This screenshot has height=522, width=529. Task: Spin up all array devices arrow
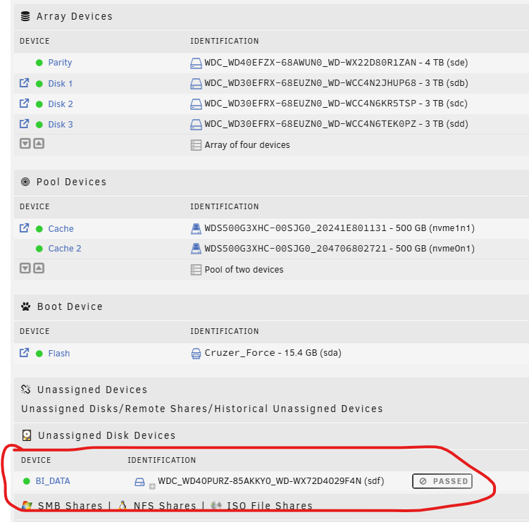tap(39, 144)
